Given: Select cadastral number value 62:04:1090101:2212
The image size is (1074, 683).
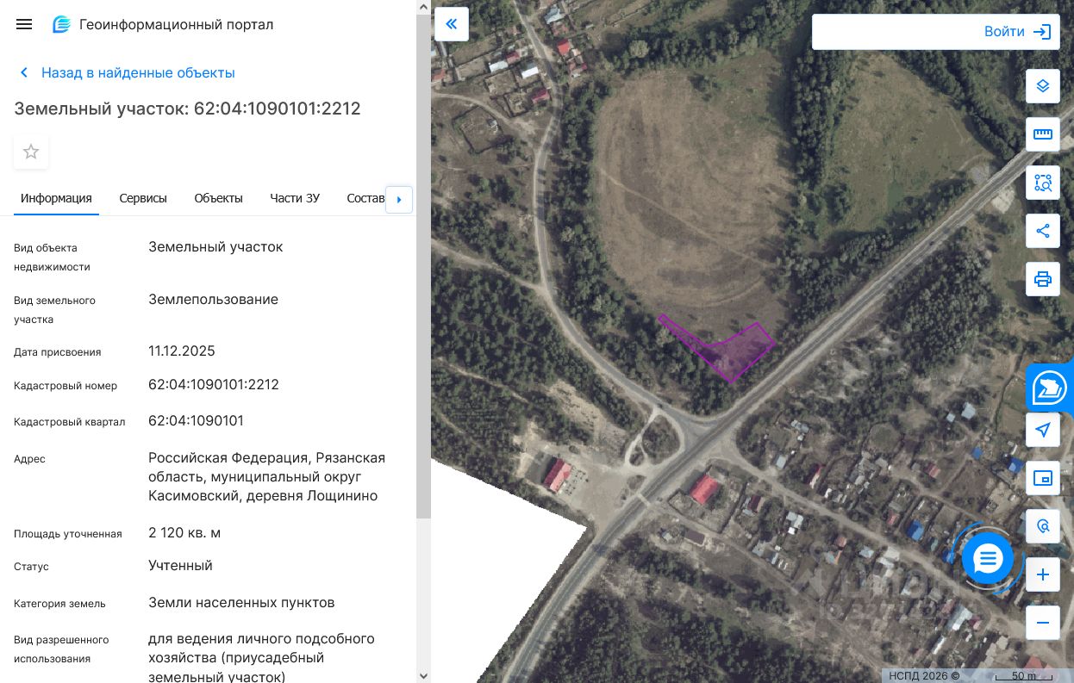Looking at the screenshot, I should 214,385.
